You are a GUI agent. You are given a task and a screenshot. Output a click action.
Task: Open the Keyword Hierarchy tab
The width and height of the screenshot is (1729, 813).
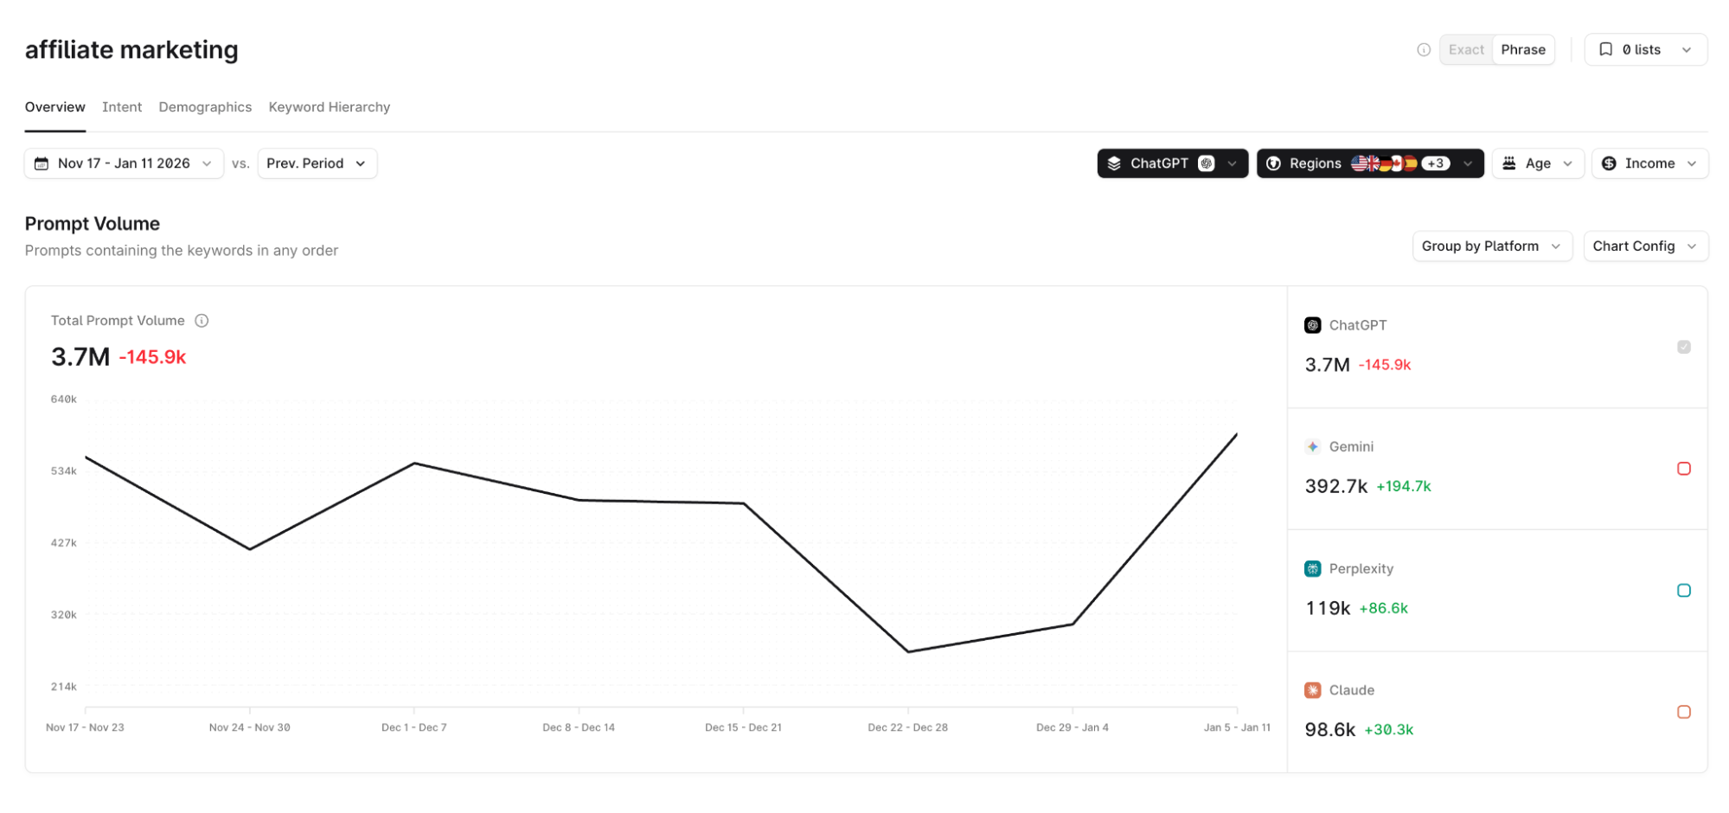coord(330,107)
